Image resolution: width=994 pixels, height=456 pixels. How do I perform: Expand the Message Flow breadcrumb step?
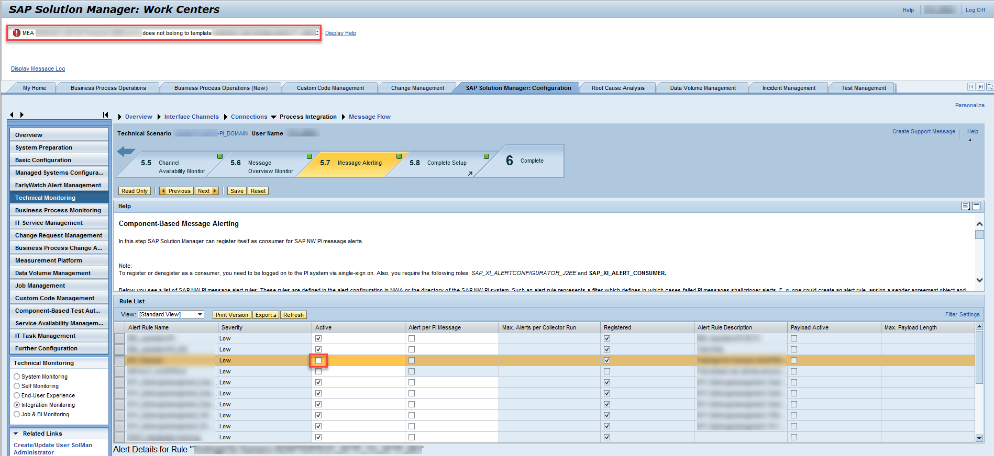(x=344, y=117)
